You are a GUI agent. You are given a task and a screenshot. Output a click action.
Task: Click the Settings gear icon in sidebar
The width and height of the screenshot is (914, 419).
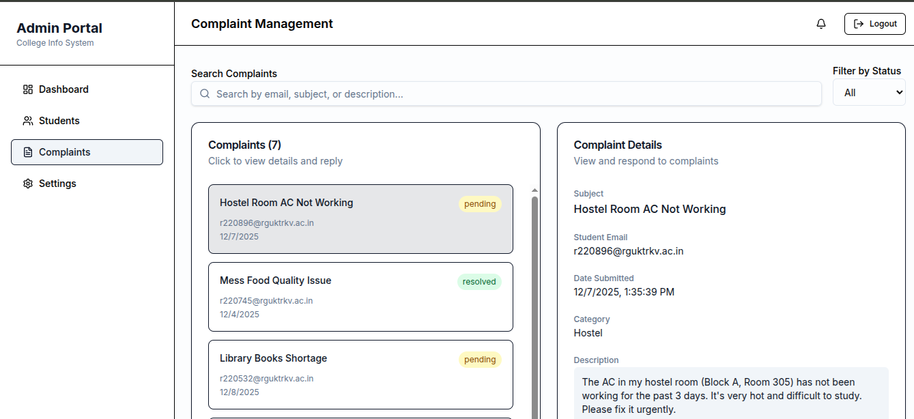(28, 184)
